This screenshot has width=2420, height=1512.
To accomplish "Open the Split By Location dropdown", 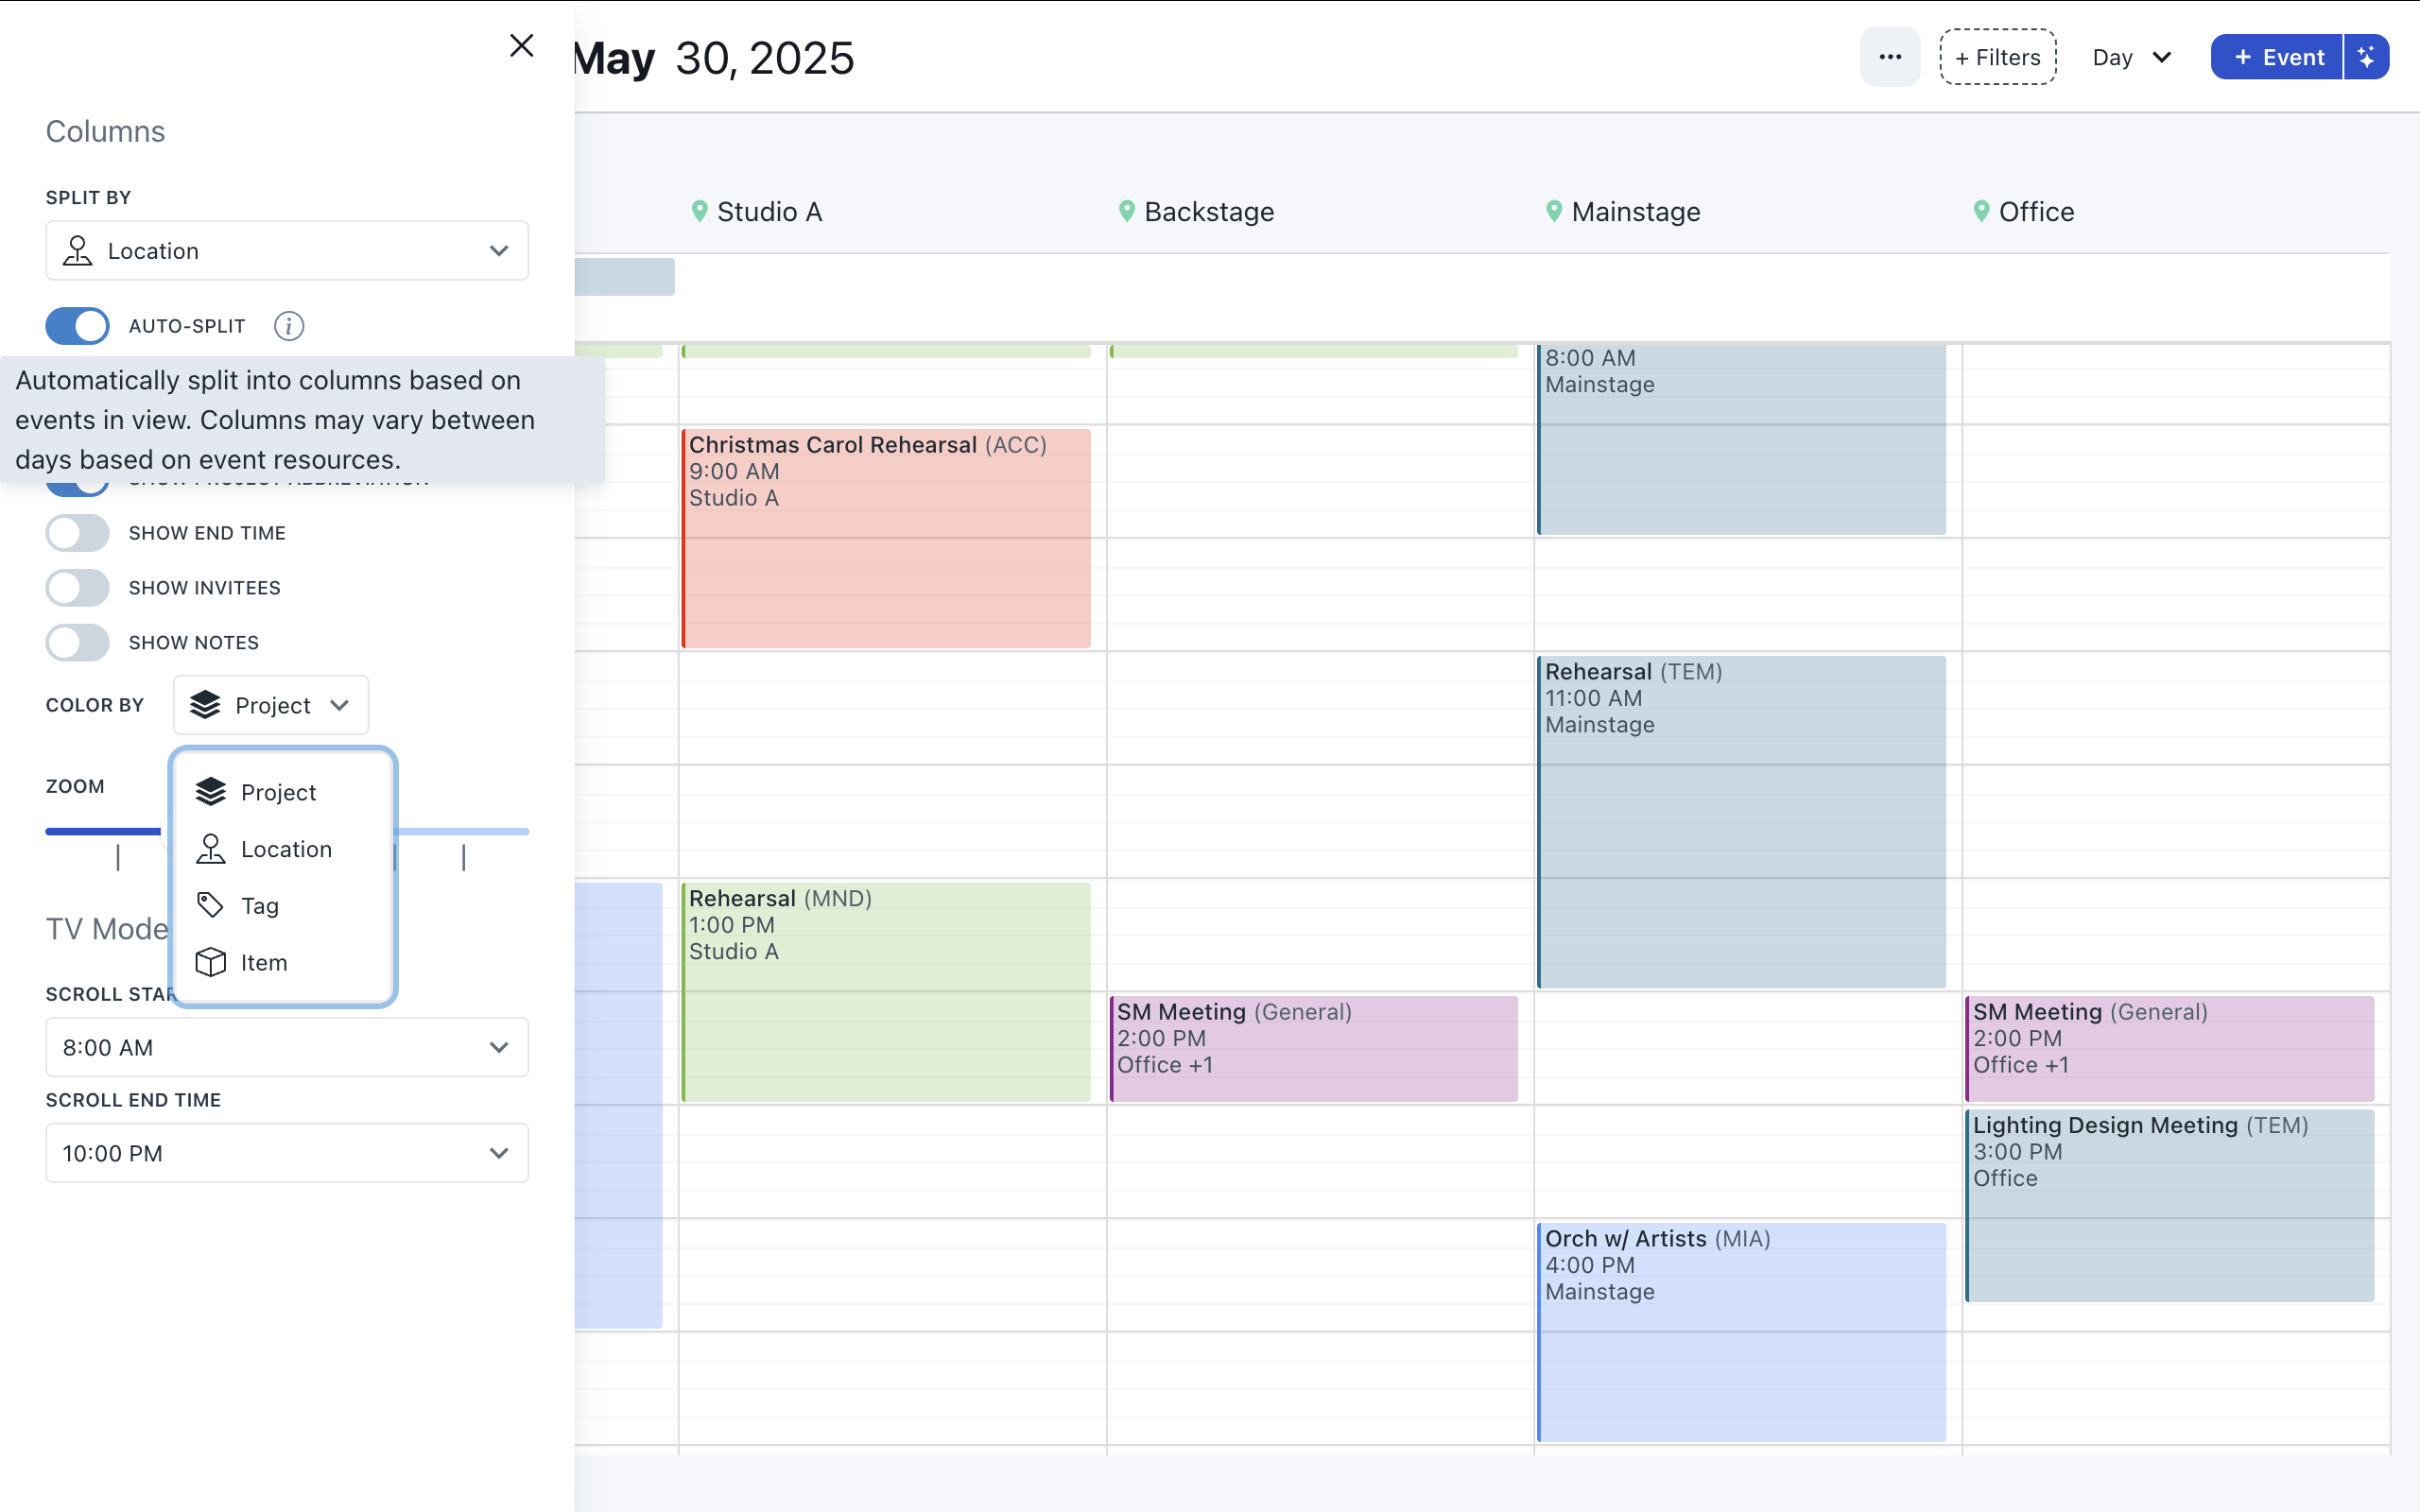I will (x=286, y=250).
